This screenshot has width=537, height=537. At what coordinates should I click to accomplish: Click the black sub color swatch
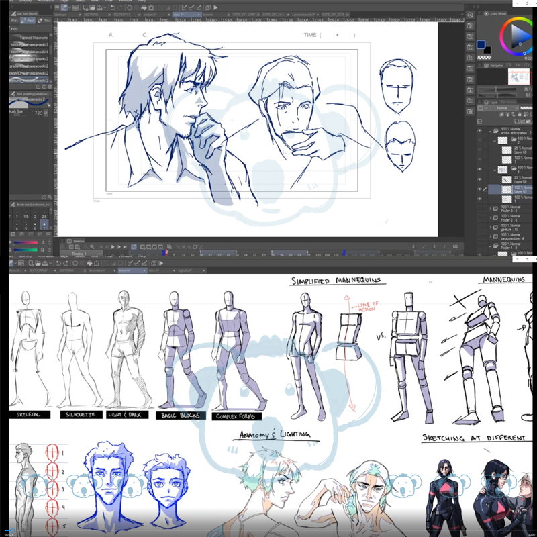(x=487, y=50)
